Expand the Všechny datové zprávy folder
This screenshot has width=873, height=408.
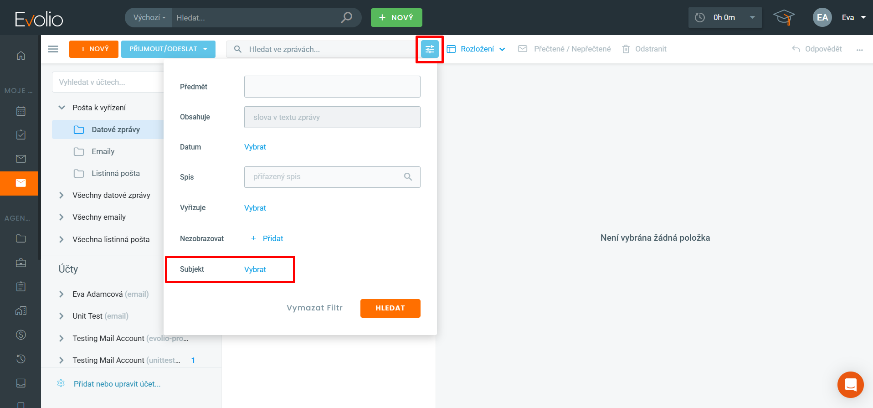coord(62,195)
